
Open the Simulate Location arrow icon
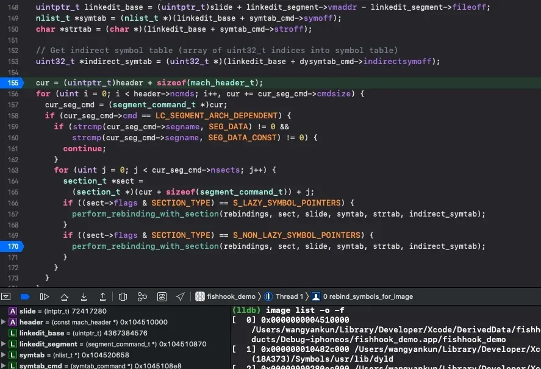(x=181, y=296)
